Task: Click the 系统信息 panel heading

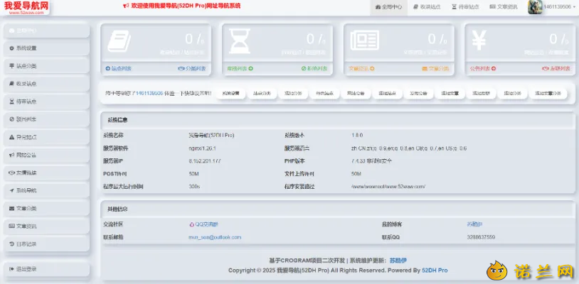Action: [x=118, y=120]
